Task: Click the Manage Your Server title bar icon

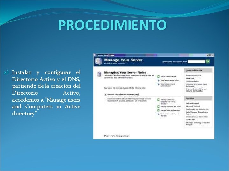Action: coord(95,55)
